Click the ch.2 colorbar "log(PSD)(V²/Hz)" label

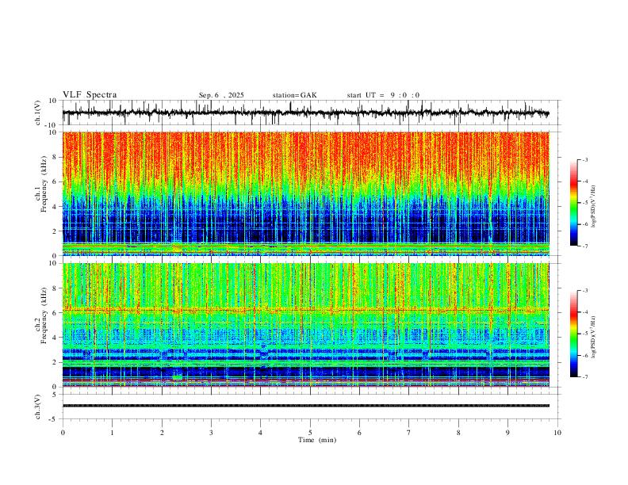(x=594, y=338)
